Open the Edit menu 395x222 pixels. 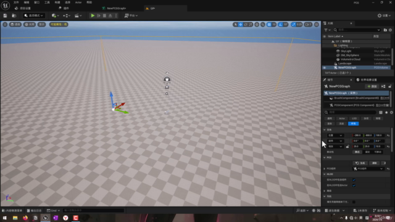[27, 2]
